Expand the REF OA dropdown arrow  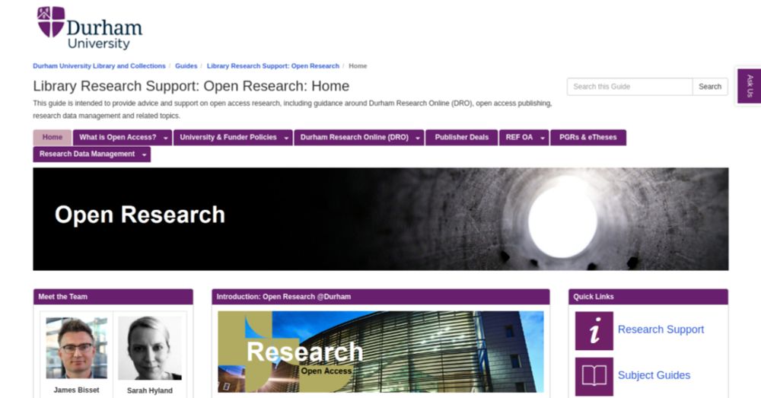[543, 138]
